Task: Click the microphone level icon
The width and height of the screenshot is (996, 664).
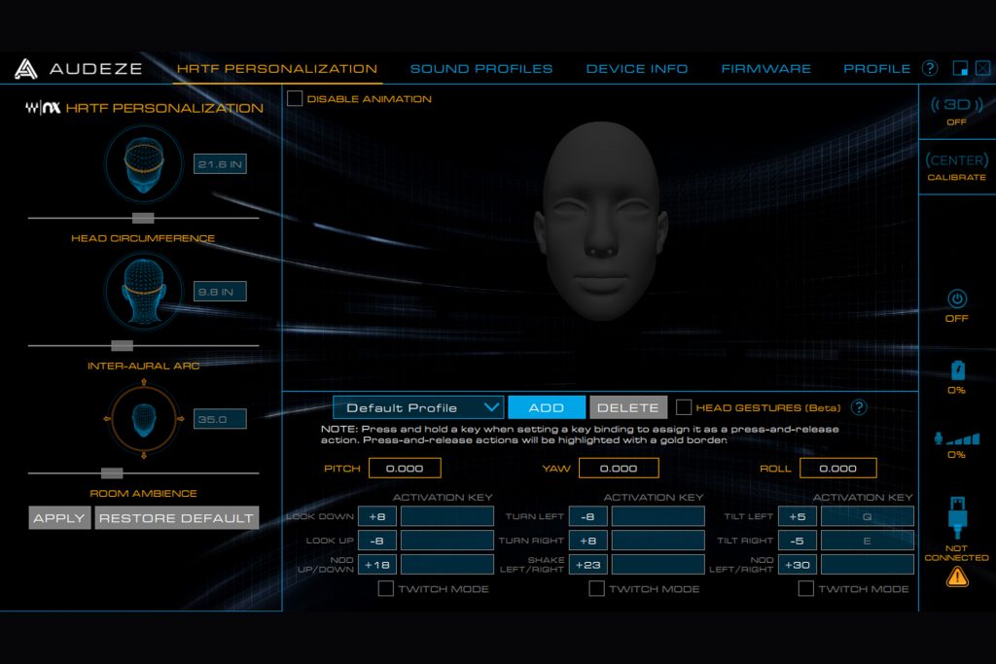Action: [x=956, y=437]
